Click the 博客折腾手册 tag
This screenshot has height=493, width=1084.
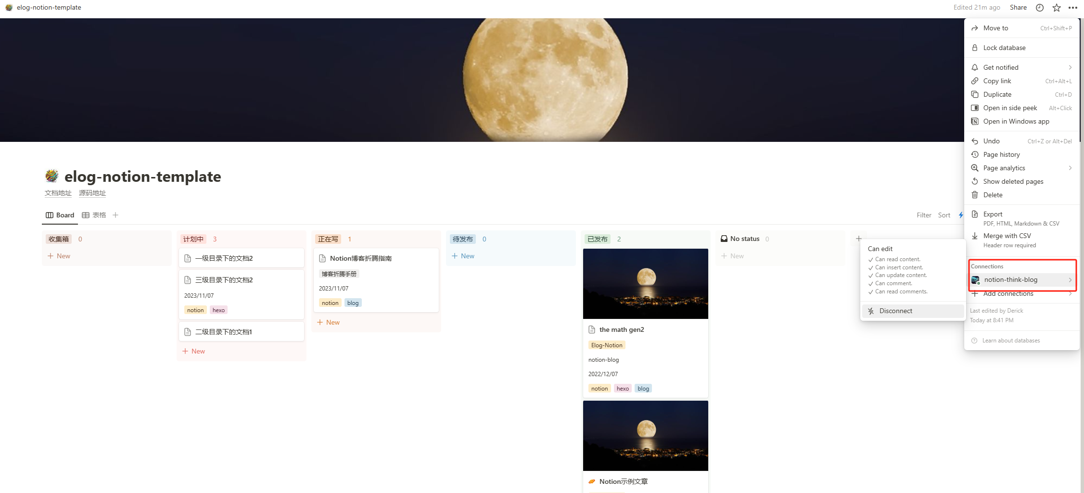click(x=339, y=274)
